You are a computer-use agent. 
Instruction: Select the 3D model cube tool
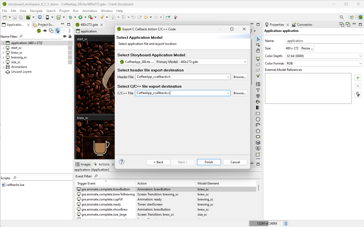258,143
